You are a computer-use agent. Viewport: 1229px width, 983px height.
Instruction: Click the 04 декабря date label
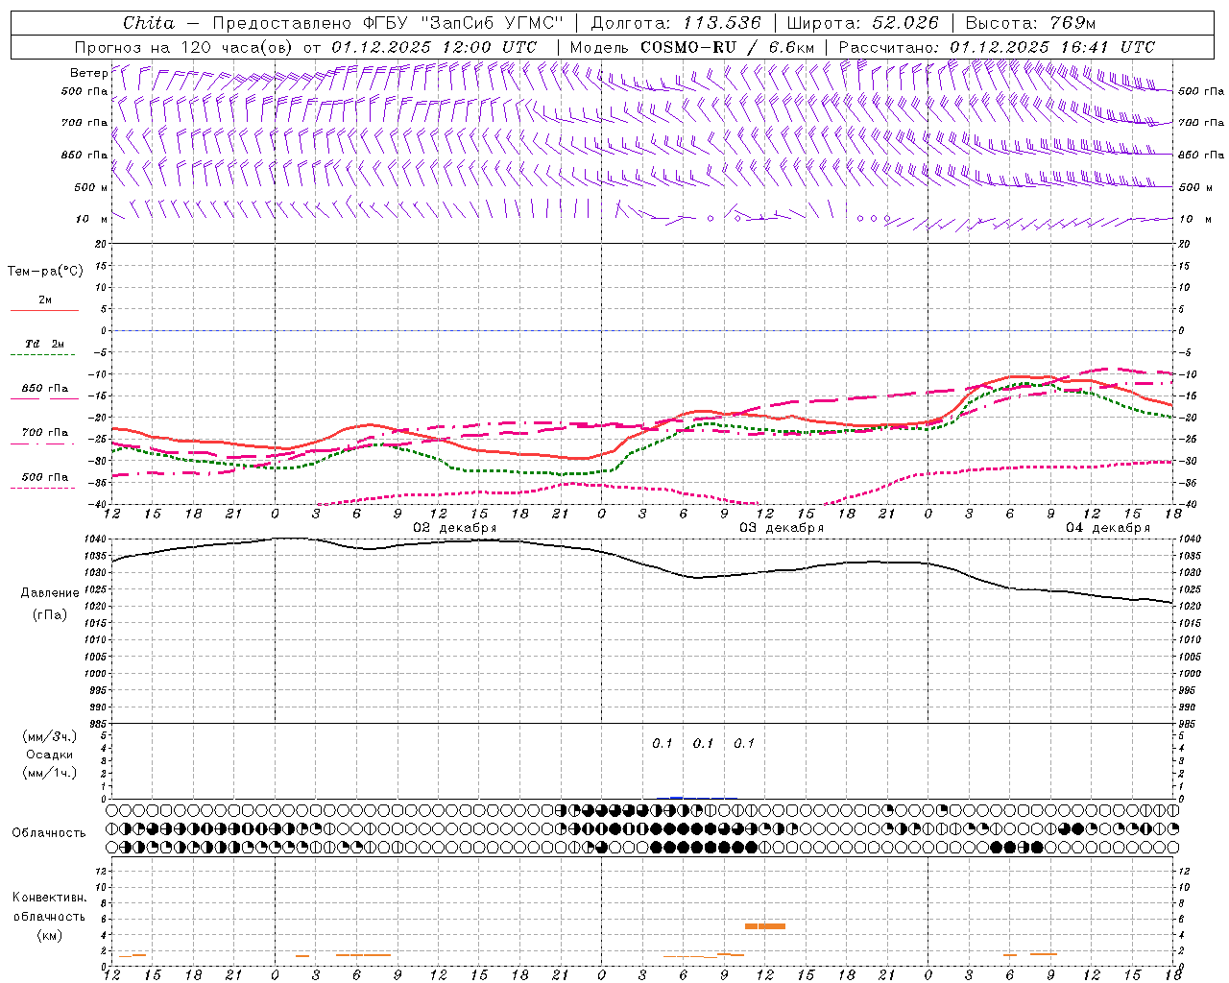point(1108,528)
